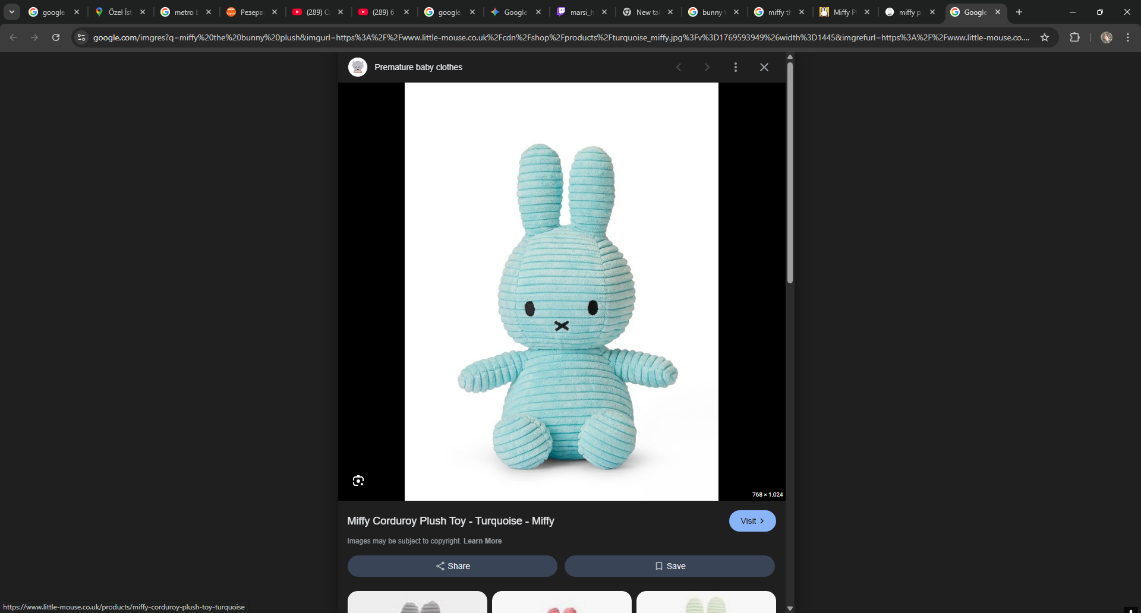Save this image to collection
The height and width of the screenshot is (613, 1141).
pyautogui.click(x=670, y=566)
